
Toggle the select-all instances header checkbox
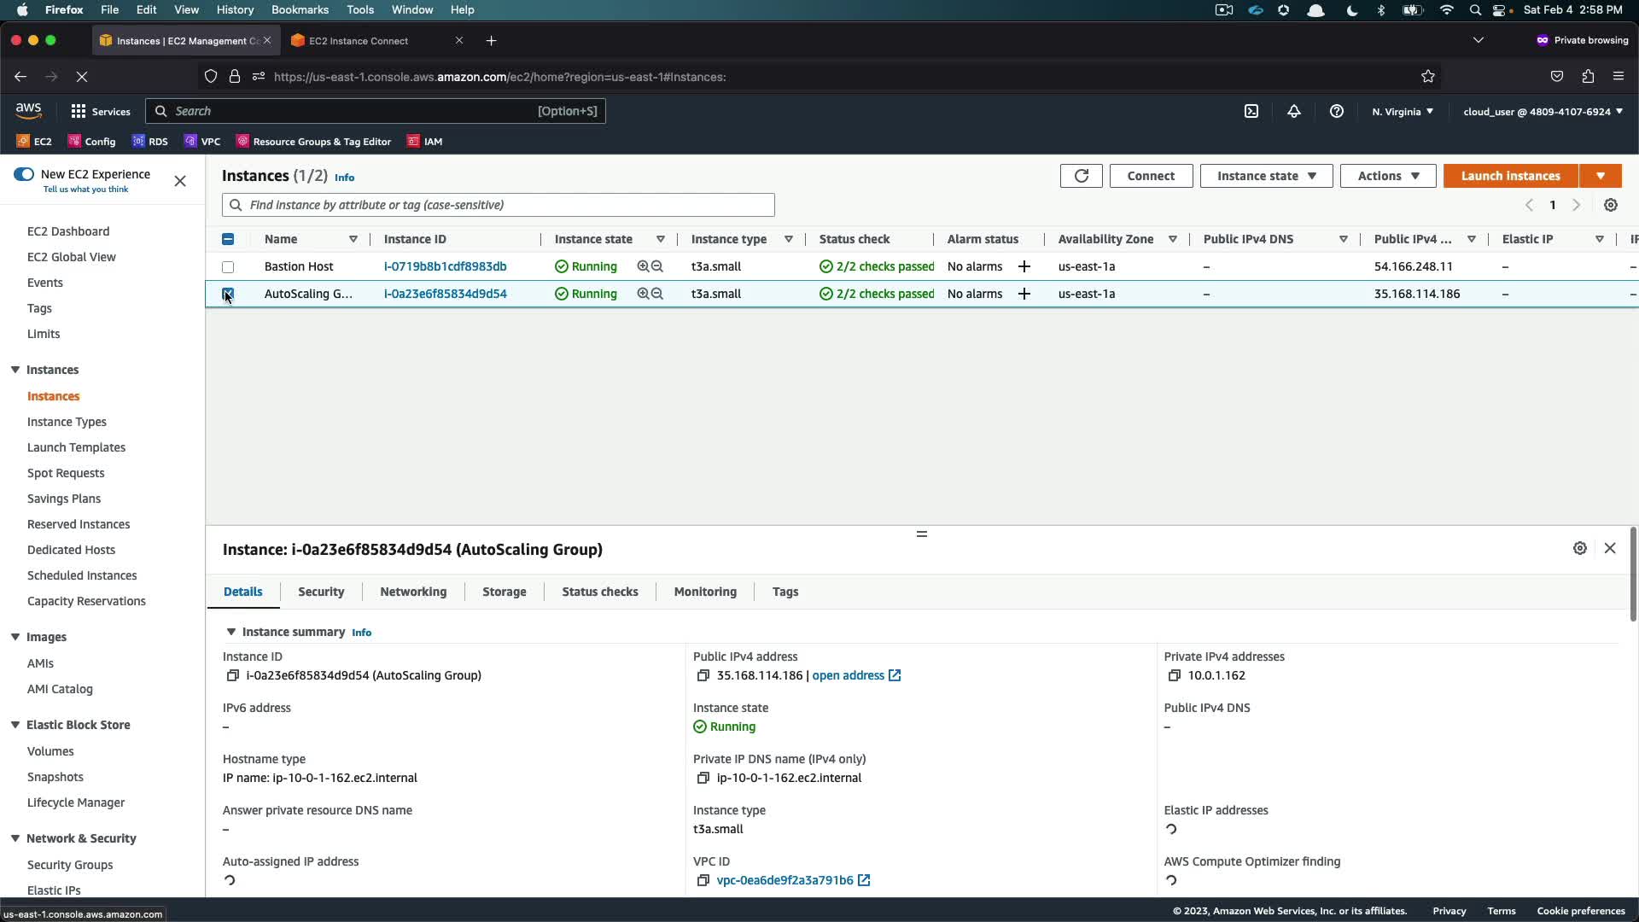(228, 239)
